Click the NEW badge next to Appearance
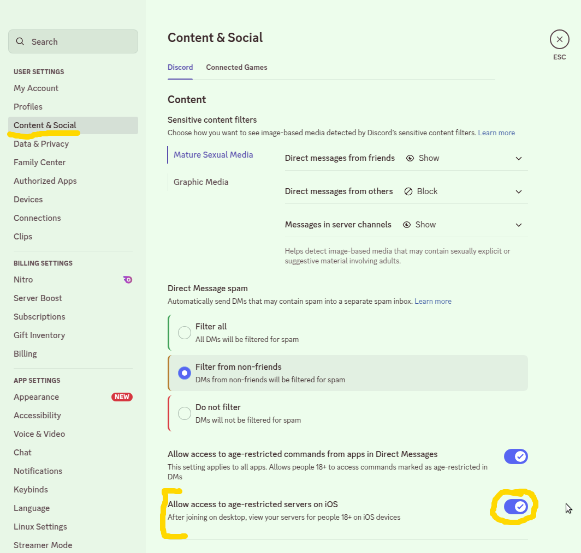581x553 pixels. click(122, 397)
